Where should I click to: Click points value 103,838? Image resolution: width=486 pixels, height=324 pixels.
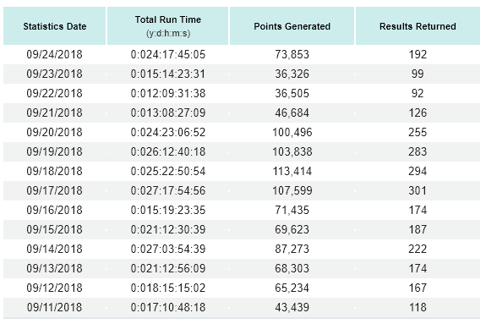[x=292, y=151]
